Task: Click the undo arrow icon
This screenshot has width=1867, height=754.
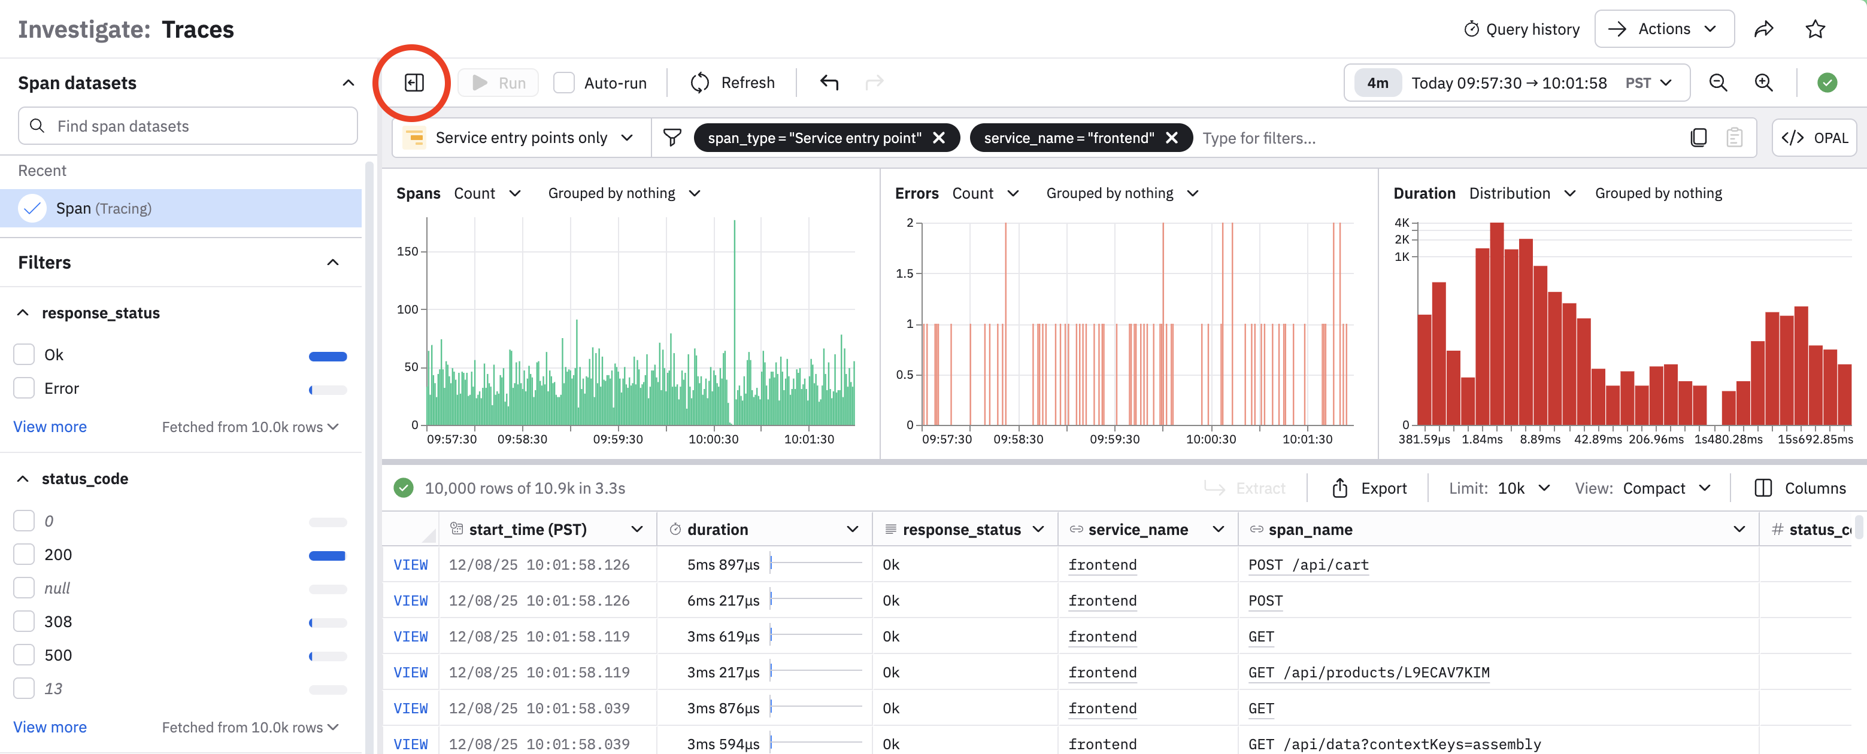Action: (829, 83)
